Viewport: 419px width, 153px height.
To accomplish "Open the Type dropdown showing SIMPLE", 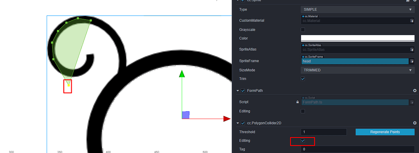I will [x=358, y=9].
